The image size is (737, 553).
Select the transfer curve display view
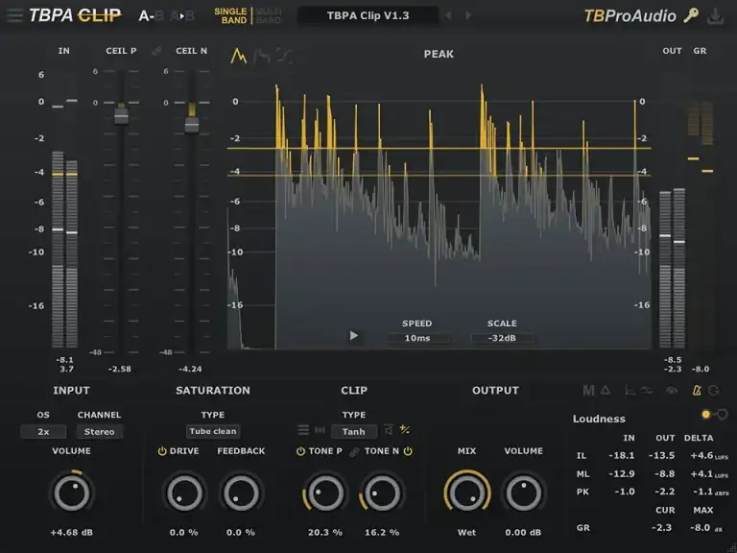285,57
